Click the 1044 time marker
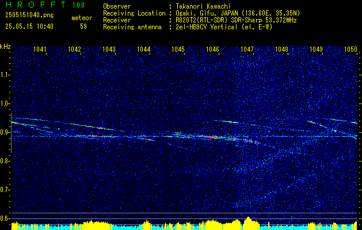 (144, 49)
